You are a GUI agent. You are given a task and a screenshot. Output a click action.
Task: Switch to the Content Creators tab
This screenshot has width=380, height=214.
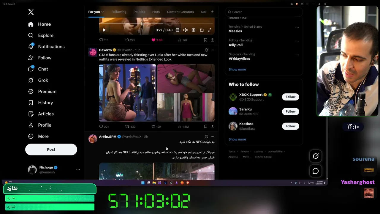point(180,12)
